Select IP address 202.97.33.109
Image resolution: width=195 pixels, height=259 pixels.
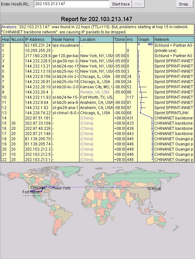point(38,123)
